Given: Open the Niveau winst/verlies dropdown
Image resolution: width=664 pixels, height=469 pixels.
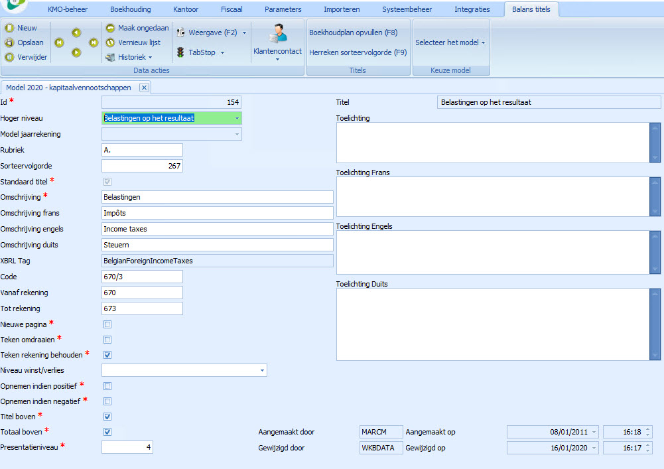Looking at the screenshot, I should pos(262,370).
